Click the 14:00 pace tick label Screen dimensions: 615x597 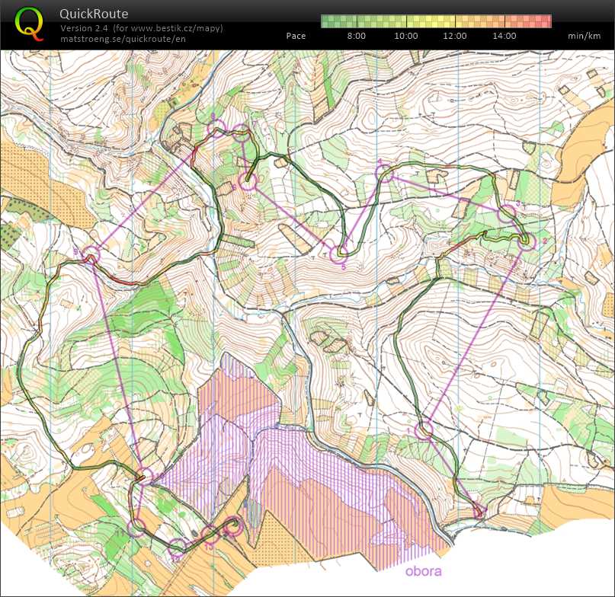tap(504, 36)
